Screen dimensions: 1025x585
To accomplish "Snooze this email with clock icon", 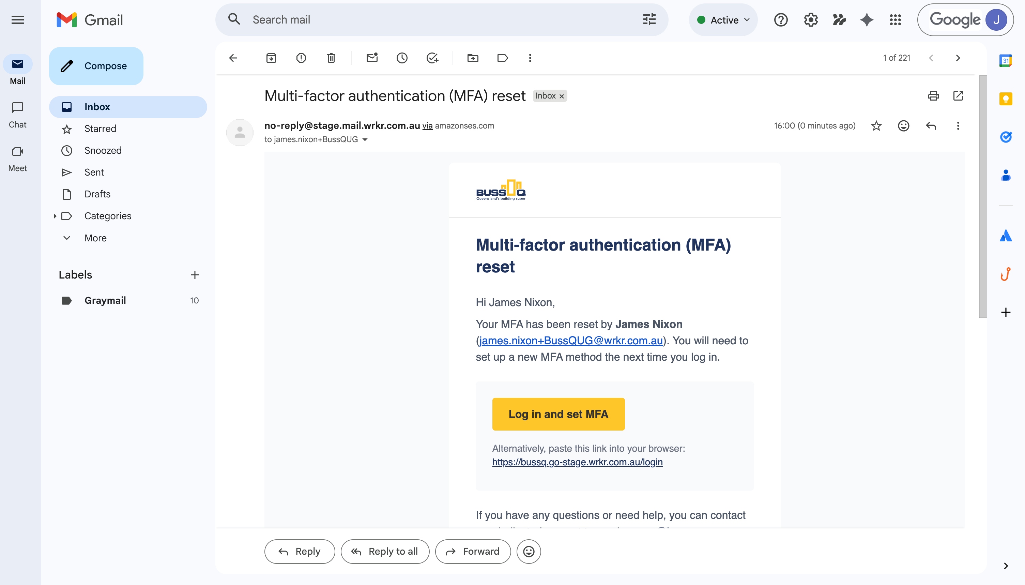I will [402, 58].
